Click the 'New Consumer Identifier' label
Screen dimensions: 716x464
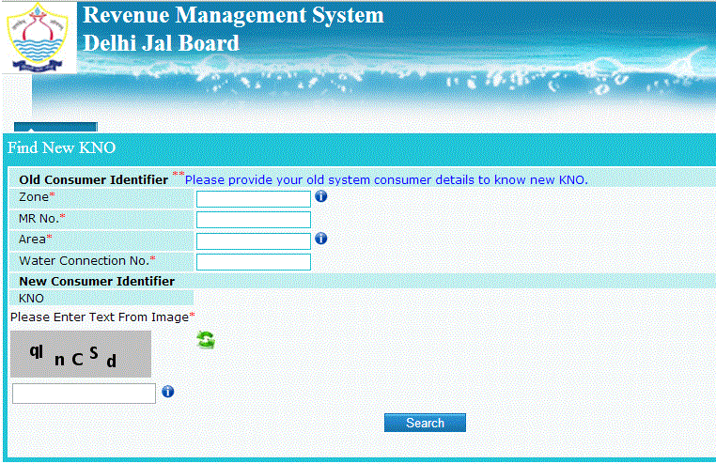point(97,281)
